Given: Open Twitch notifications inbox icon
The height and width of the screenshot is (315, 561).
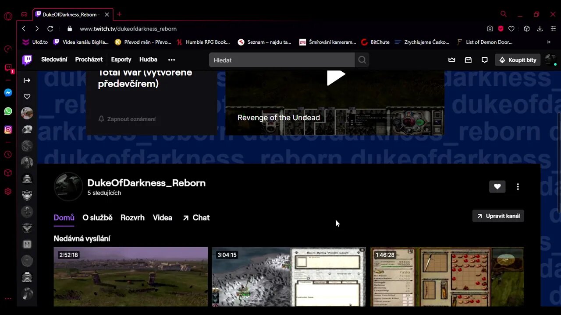Looking at the screenshot, I should pyautogui.click(x=468, y=60).
